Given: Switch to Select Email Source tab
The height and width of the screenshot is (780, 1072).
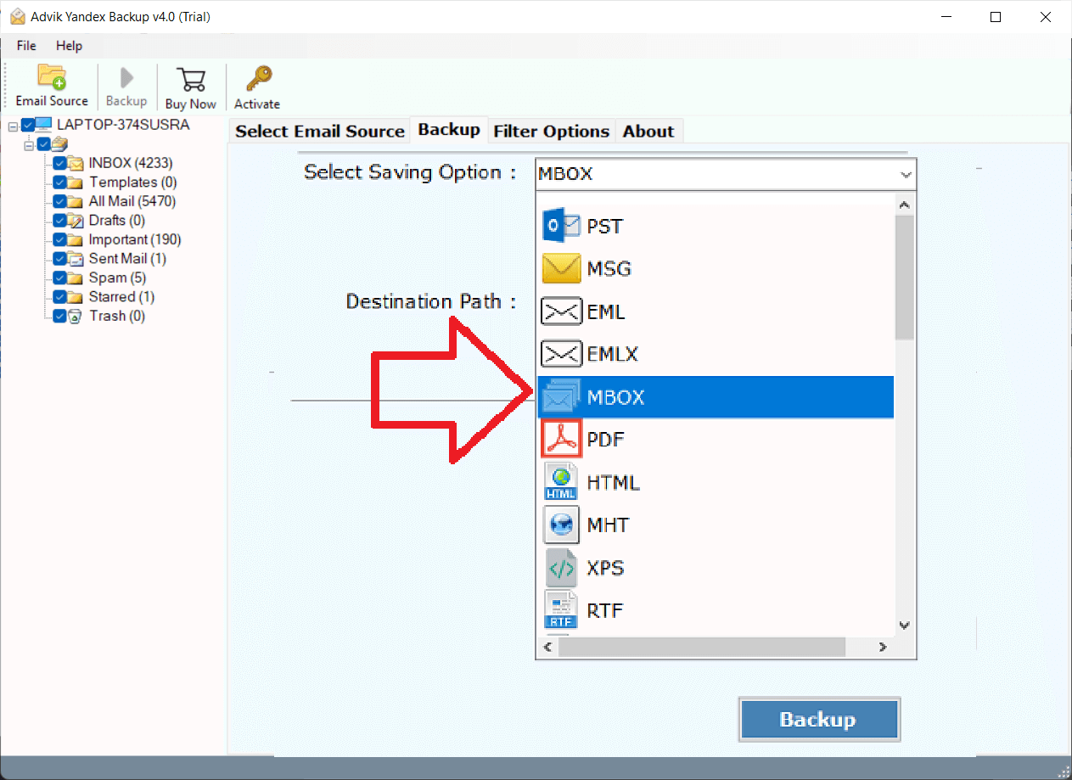Looking at the screenshot, I should 320,132.
